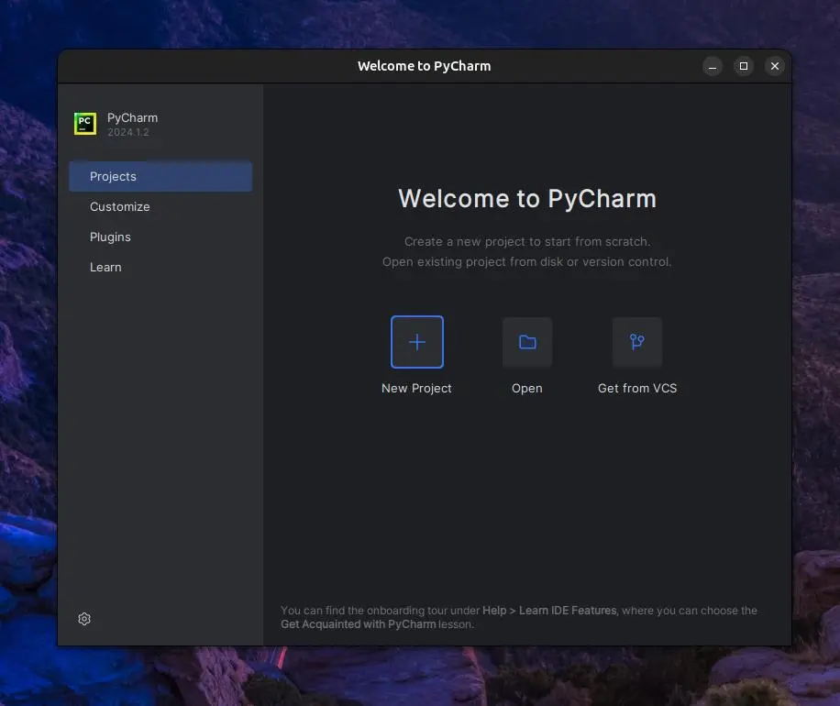Click the New Project label
The height and width of the screenshot is (706, 840).
416,389
